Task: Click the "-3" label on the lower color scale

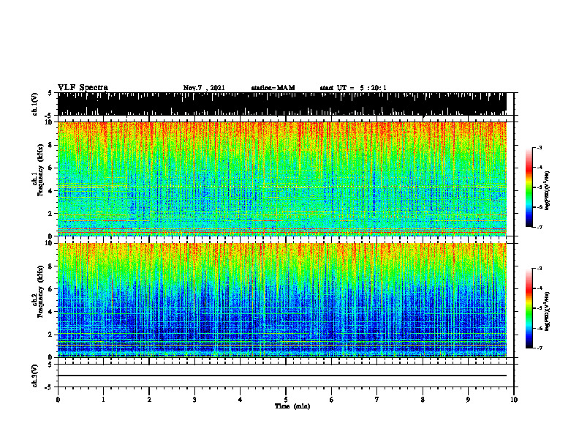Action: 540,269
